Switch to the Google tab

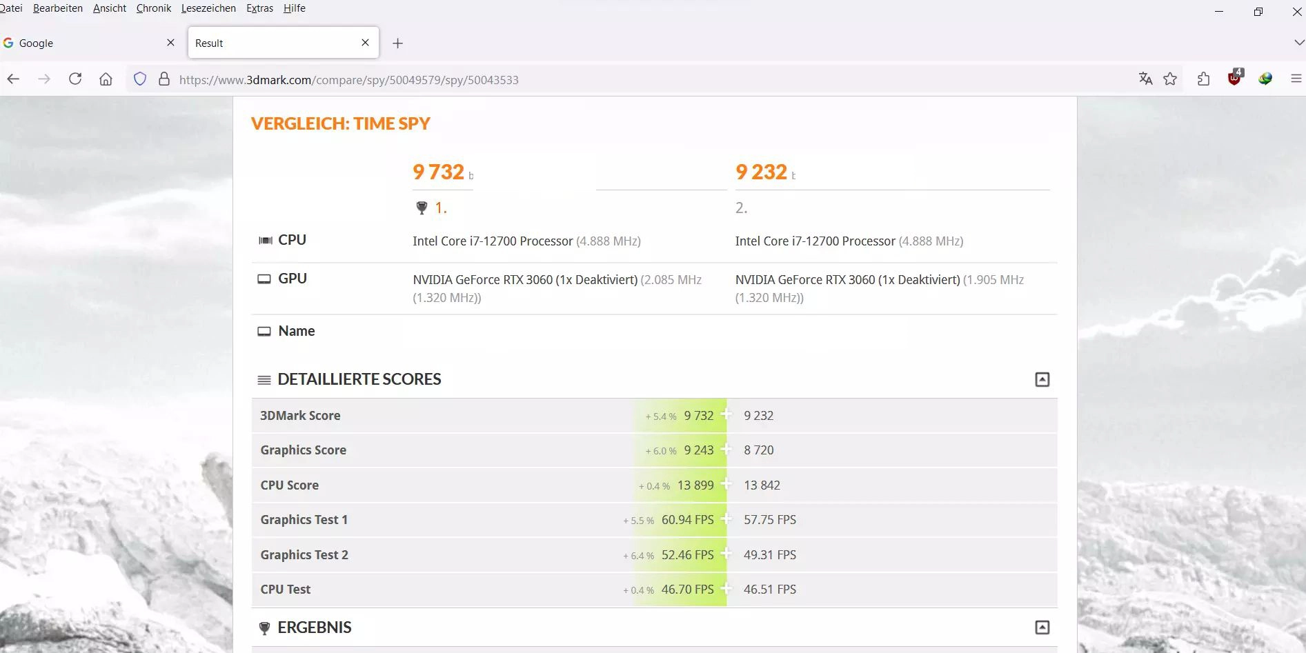click(90, 43)
